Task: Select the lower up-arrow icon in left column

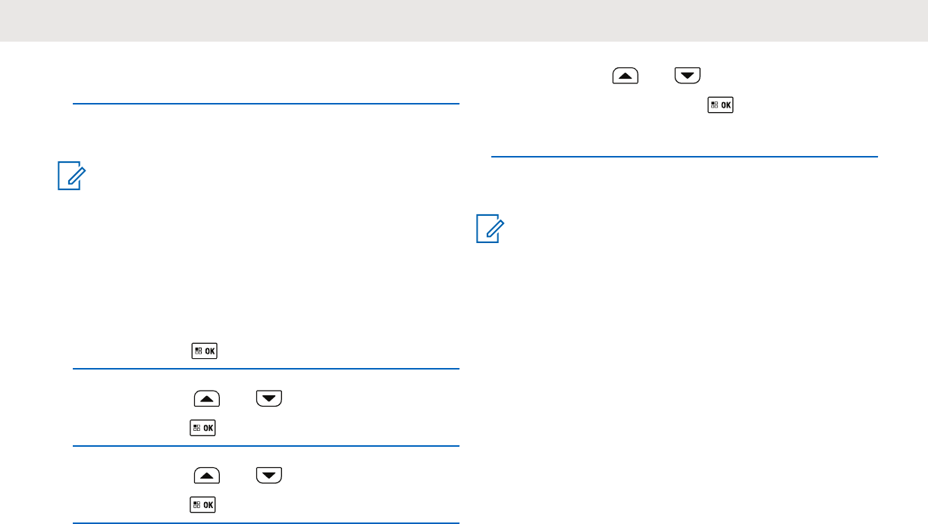Action: [207, 476]
